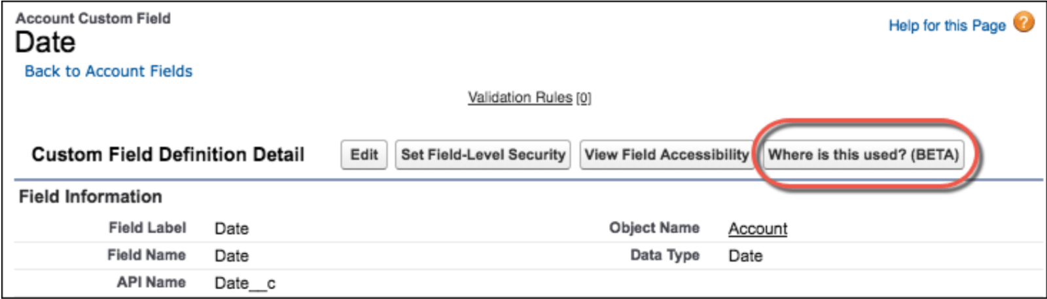The image size is (1047, 299).
Task: Click Where is this used? (BETA)
Action: click(x=863, y=155)
